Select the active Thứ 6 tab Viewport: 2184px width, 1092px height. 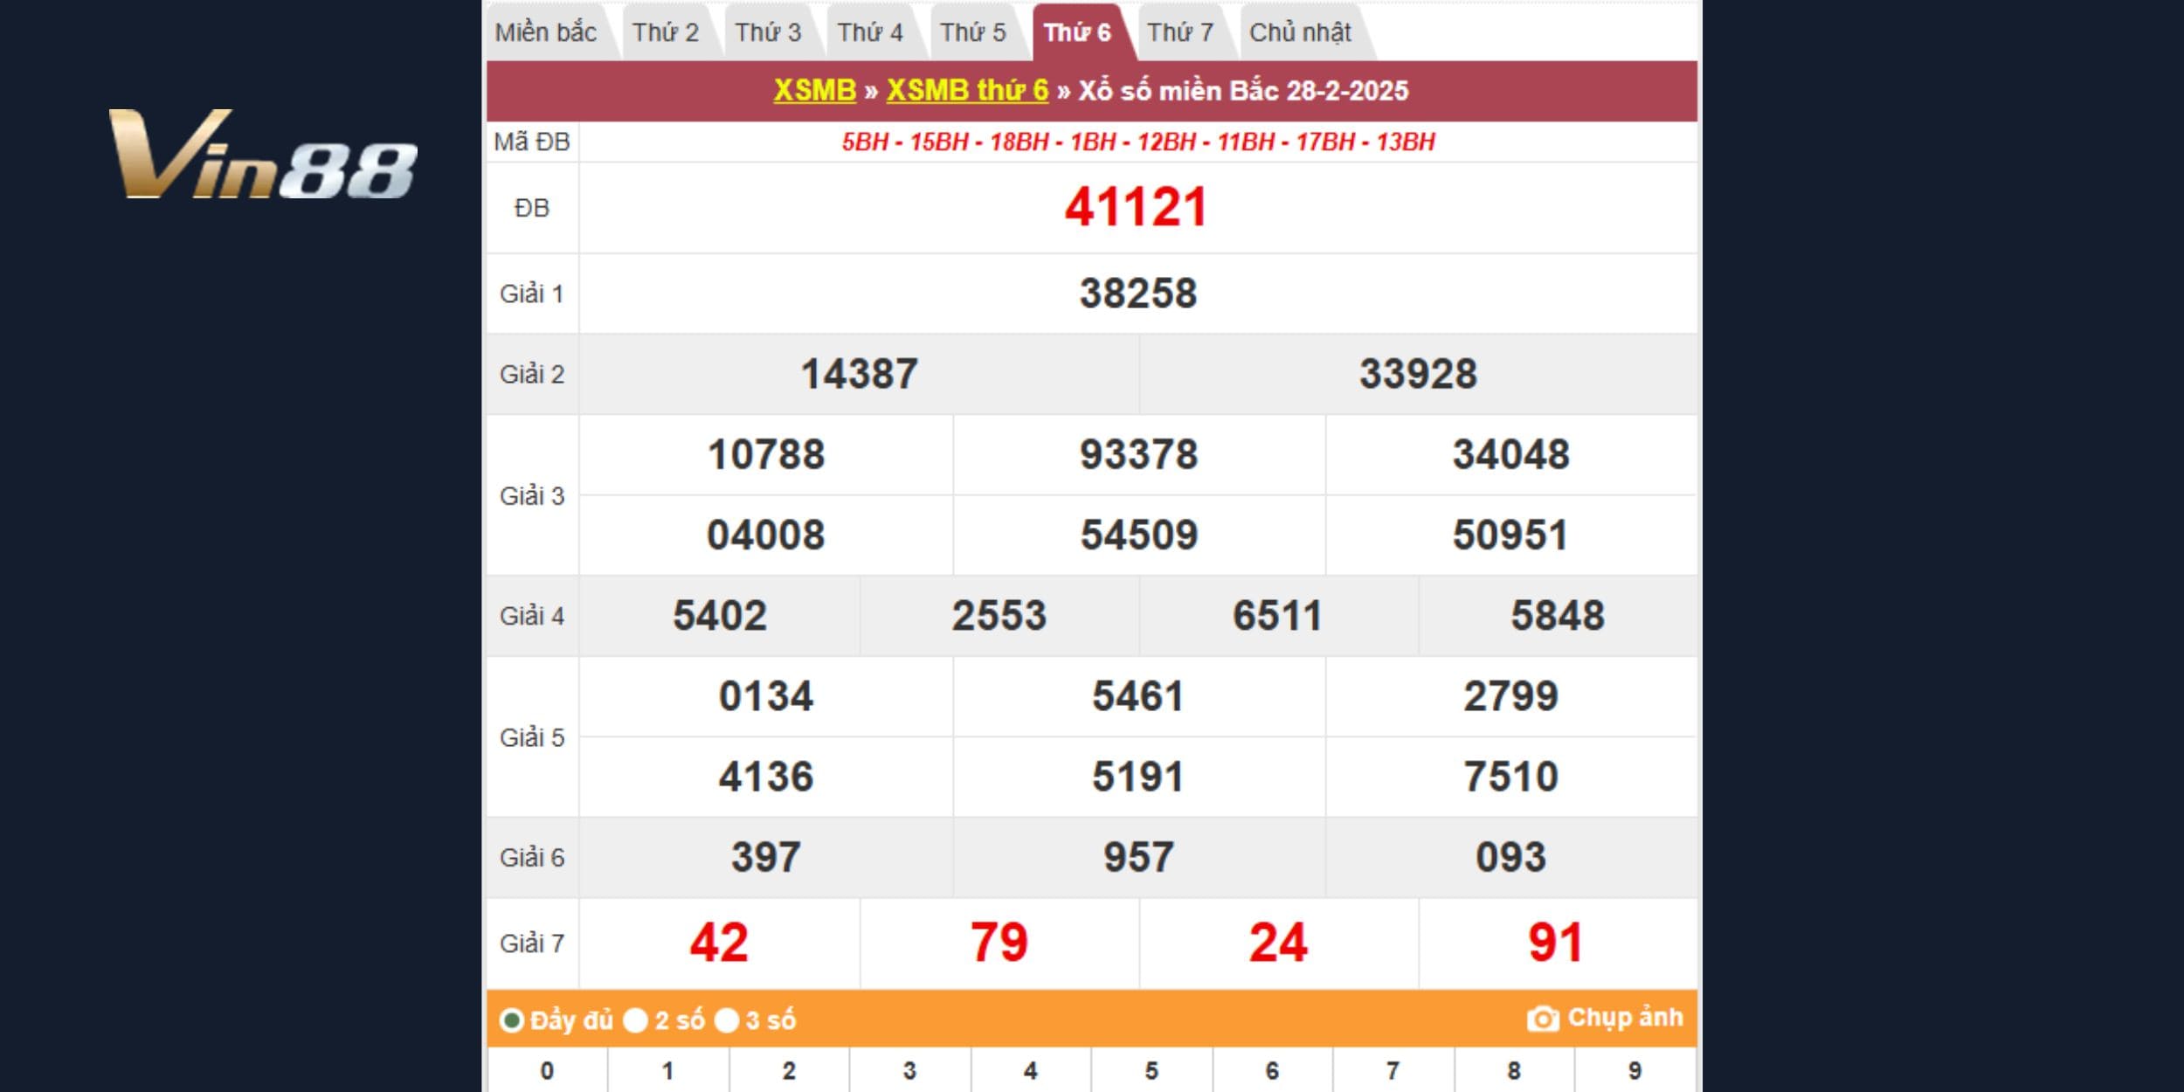click(x=1077, y=33)
